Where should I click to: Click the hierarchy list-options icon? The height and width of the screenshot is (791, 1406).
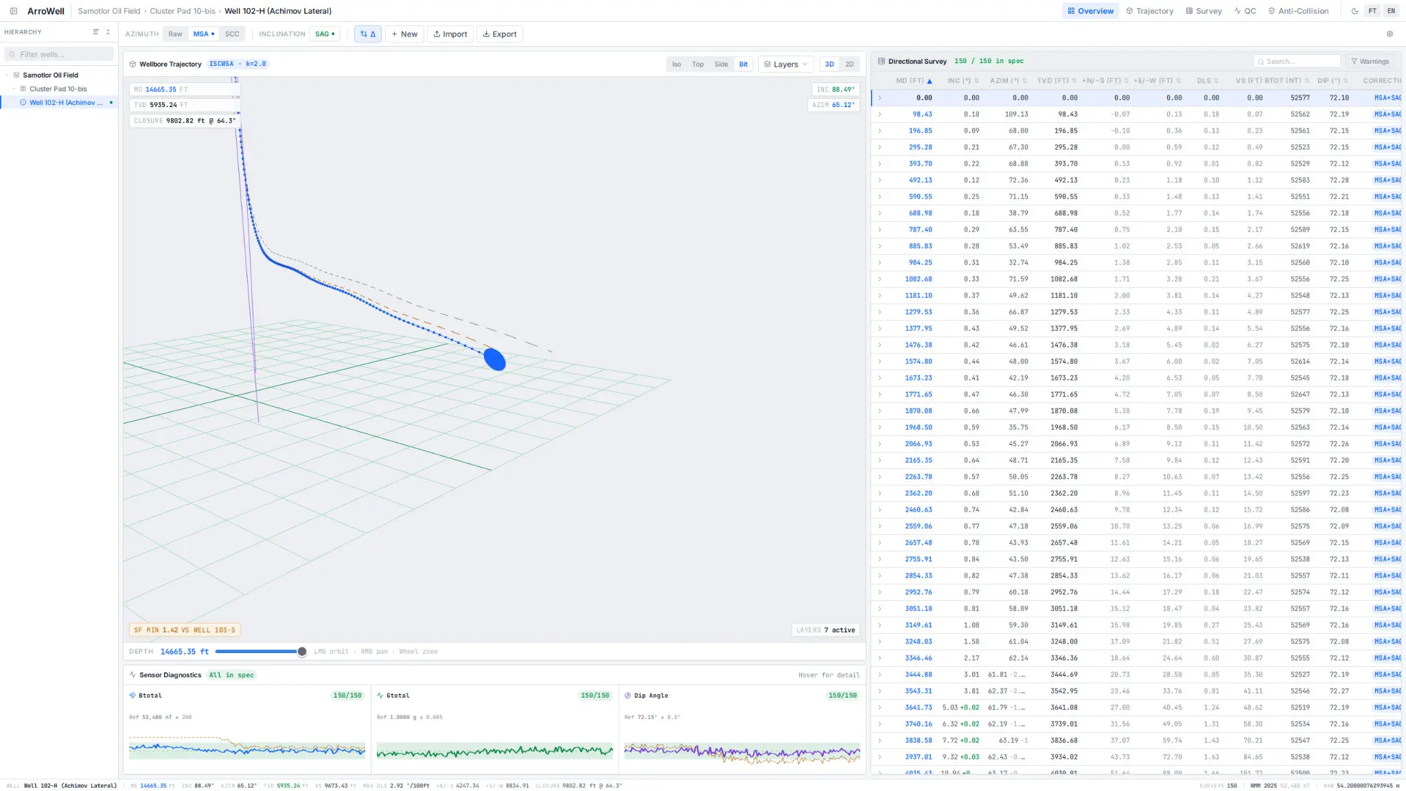(96, 32)
